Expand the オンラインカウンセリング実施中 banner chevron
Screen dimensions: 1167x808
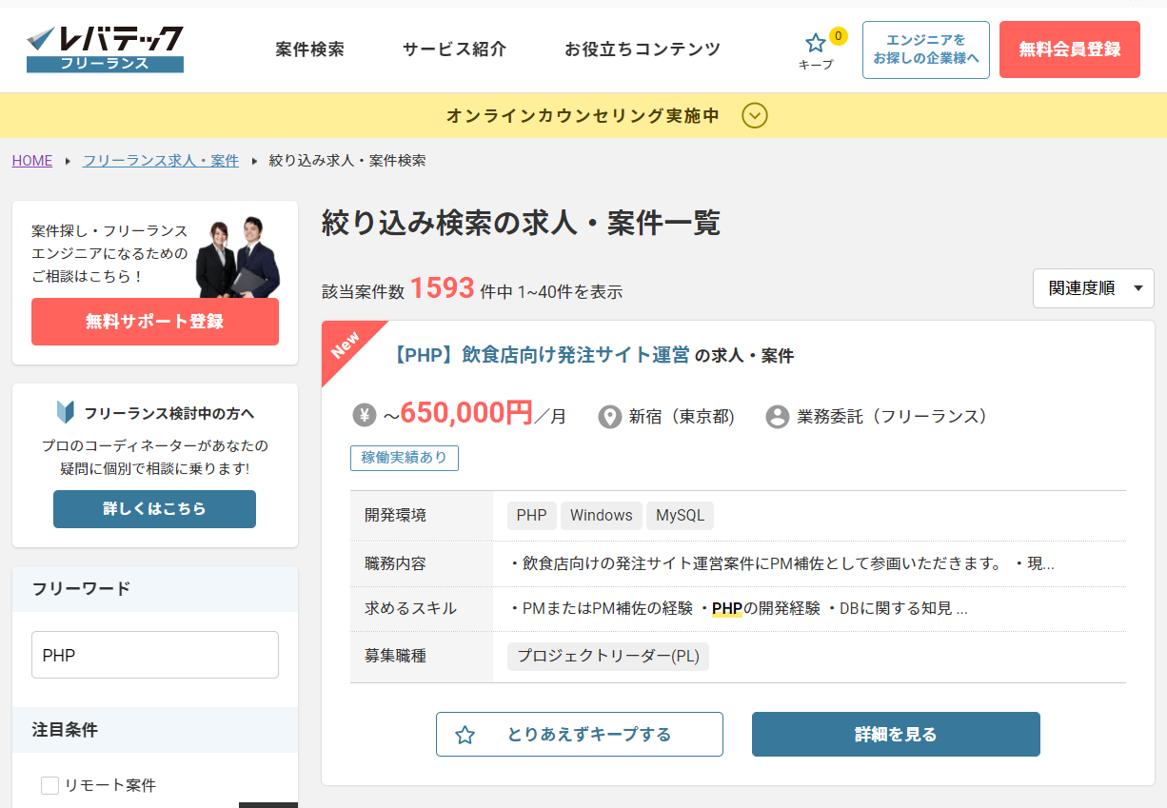point(755,116)
